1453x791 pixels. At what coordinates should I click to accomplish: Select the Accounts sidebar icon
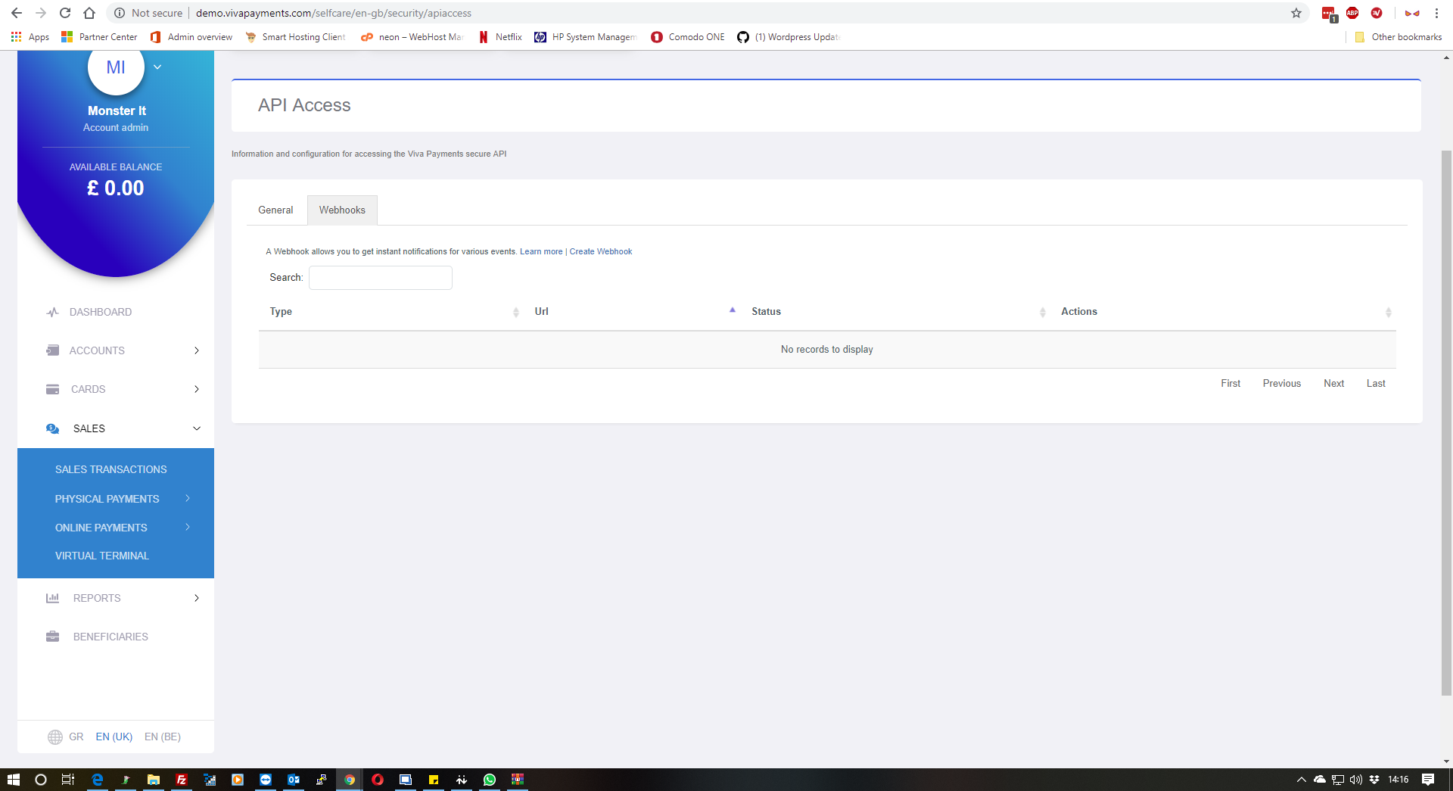coord(51,350)
